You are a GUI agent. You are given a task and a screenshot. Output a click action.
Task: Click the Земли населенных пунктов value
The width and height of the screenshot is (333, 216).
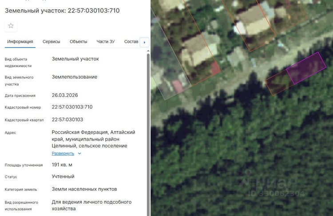pos(84,189)
